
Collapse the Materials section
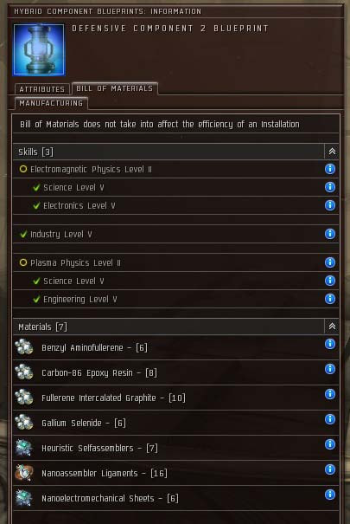click(332, 327)
